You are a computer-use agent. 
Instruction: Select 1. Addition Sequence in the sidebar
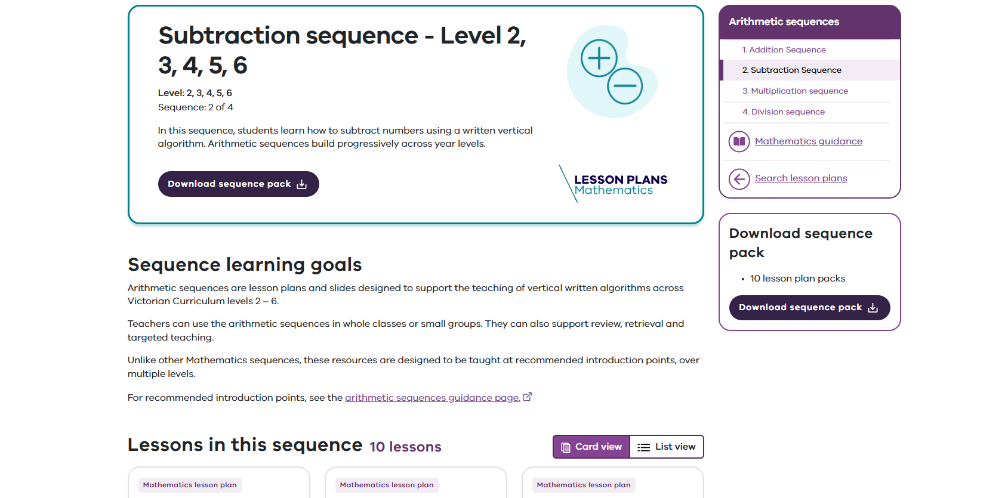click(x=785, y=50)
